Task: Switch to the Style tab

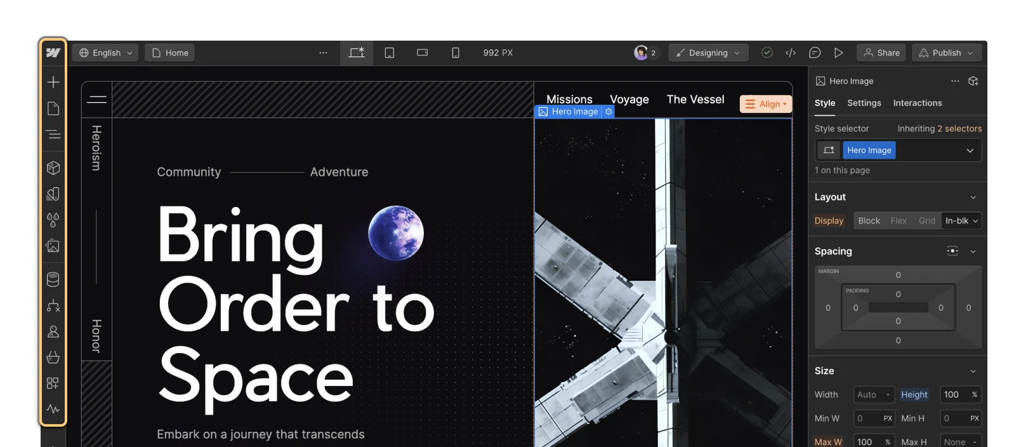Action: click(x=825, y=103)
